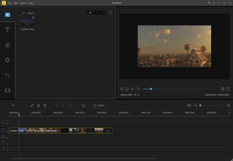The width and height of the screenshot is (233, 161).
Task: Select the Mosaic tool icon
Action: (x=70, y=106)
